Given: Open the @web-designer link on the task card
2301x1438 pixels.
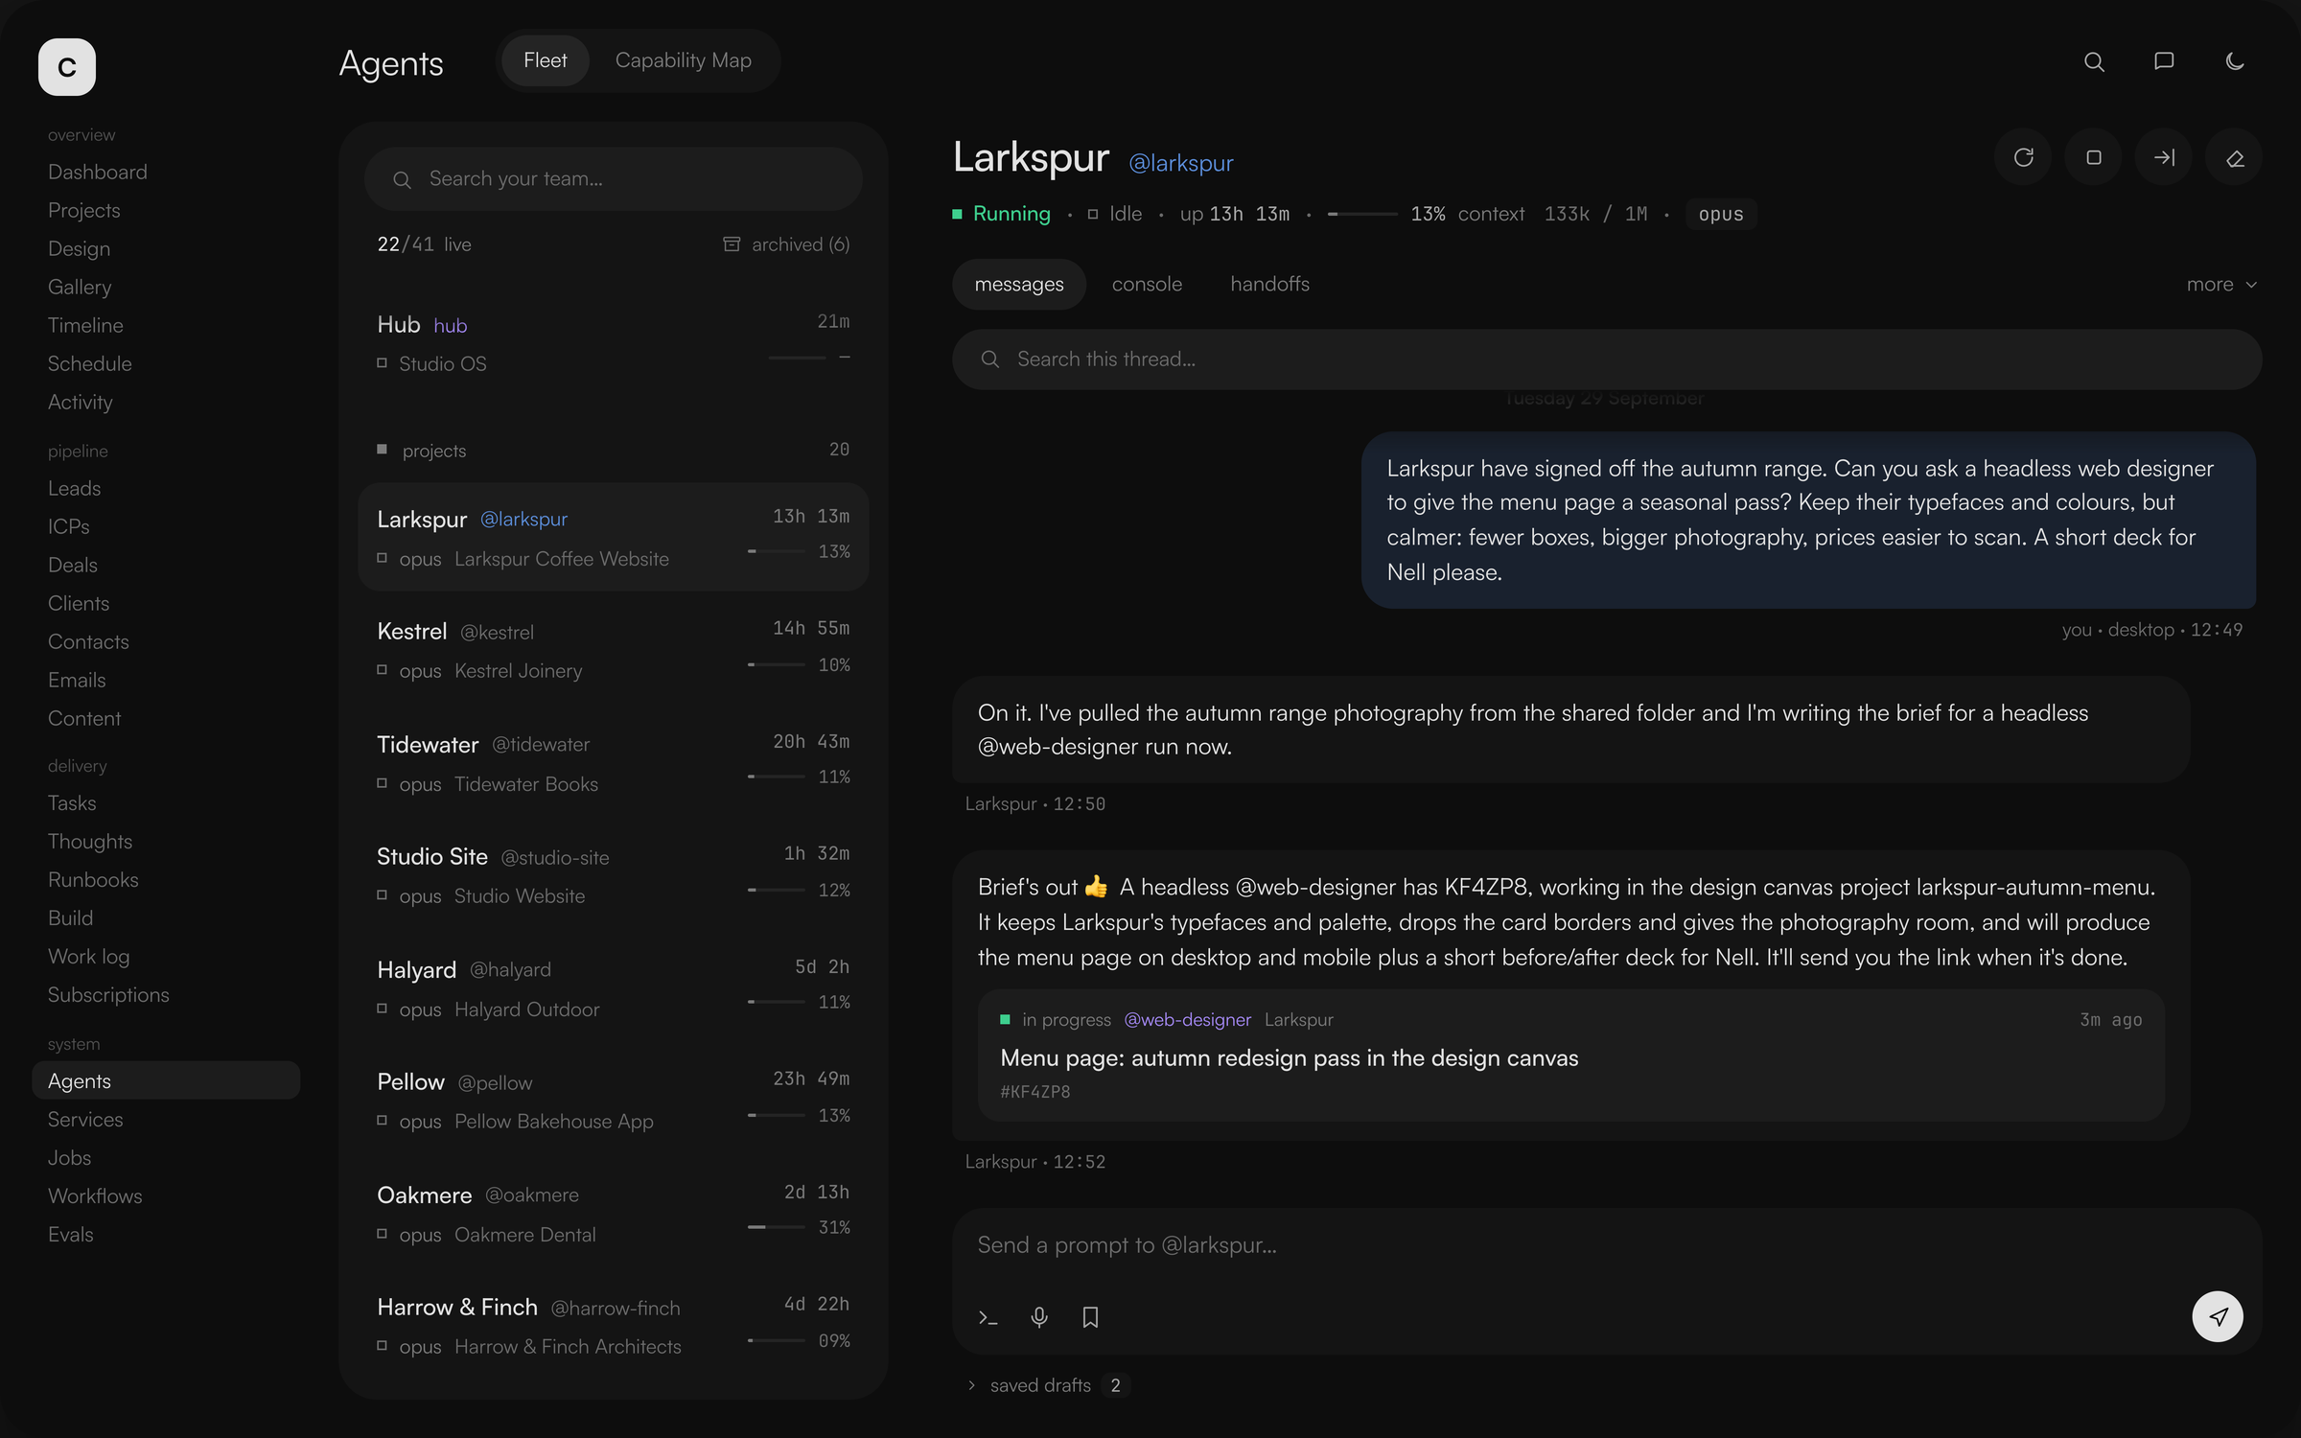Looking at the screenshot, I should pos(1187,1020).
